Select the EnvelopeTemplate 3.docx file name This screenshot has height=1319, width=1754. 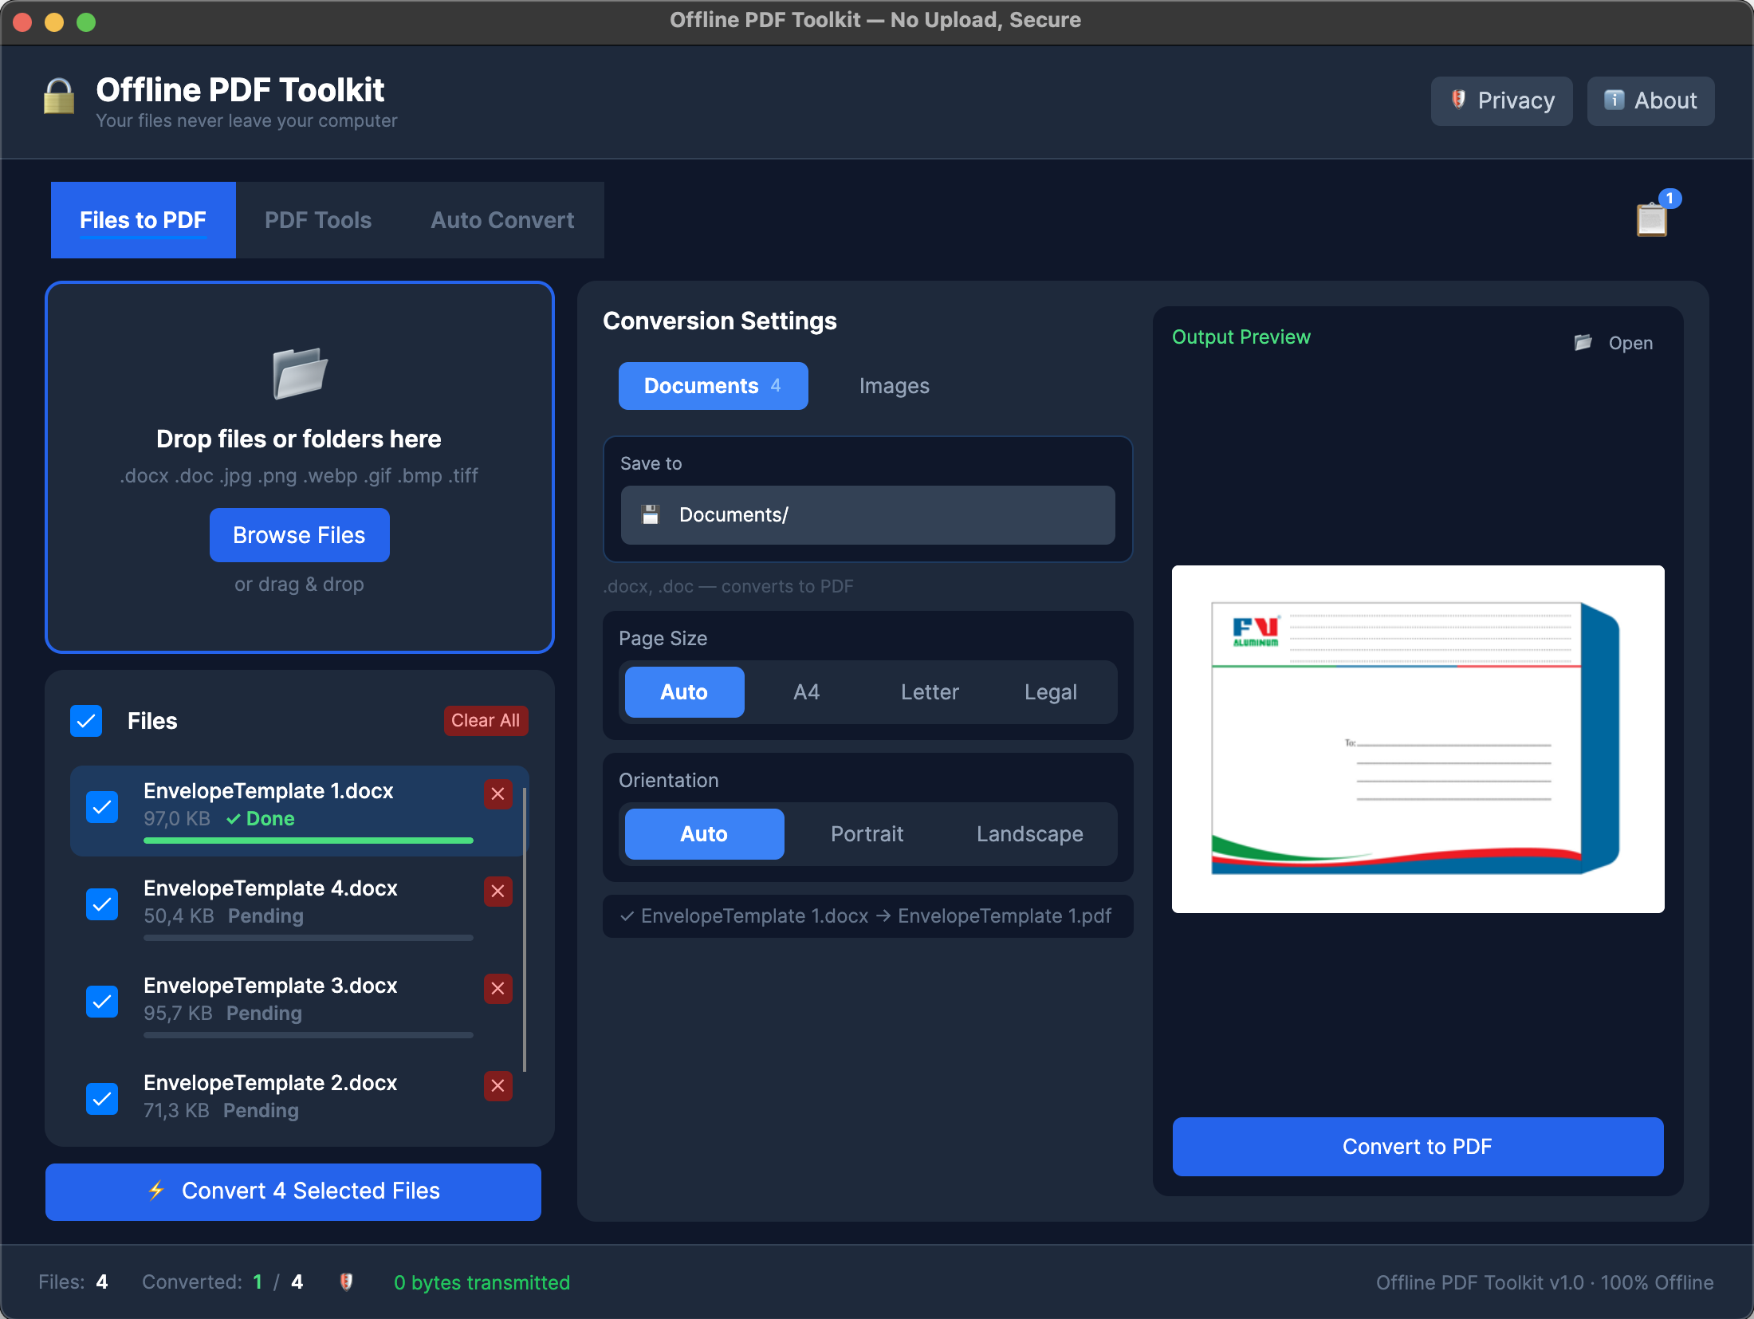270,986
